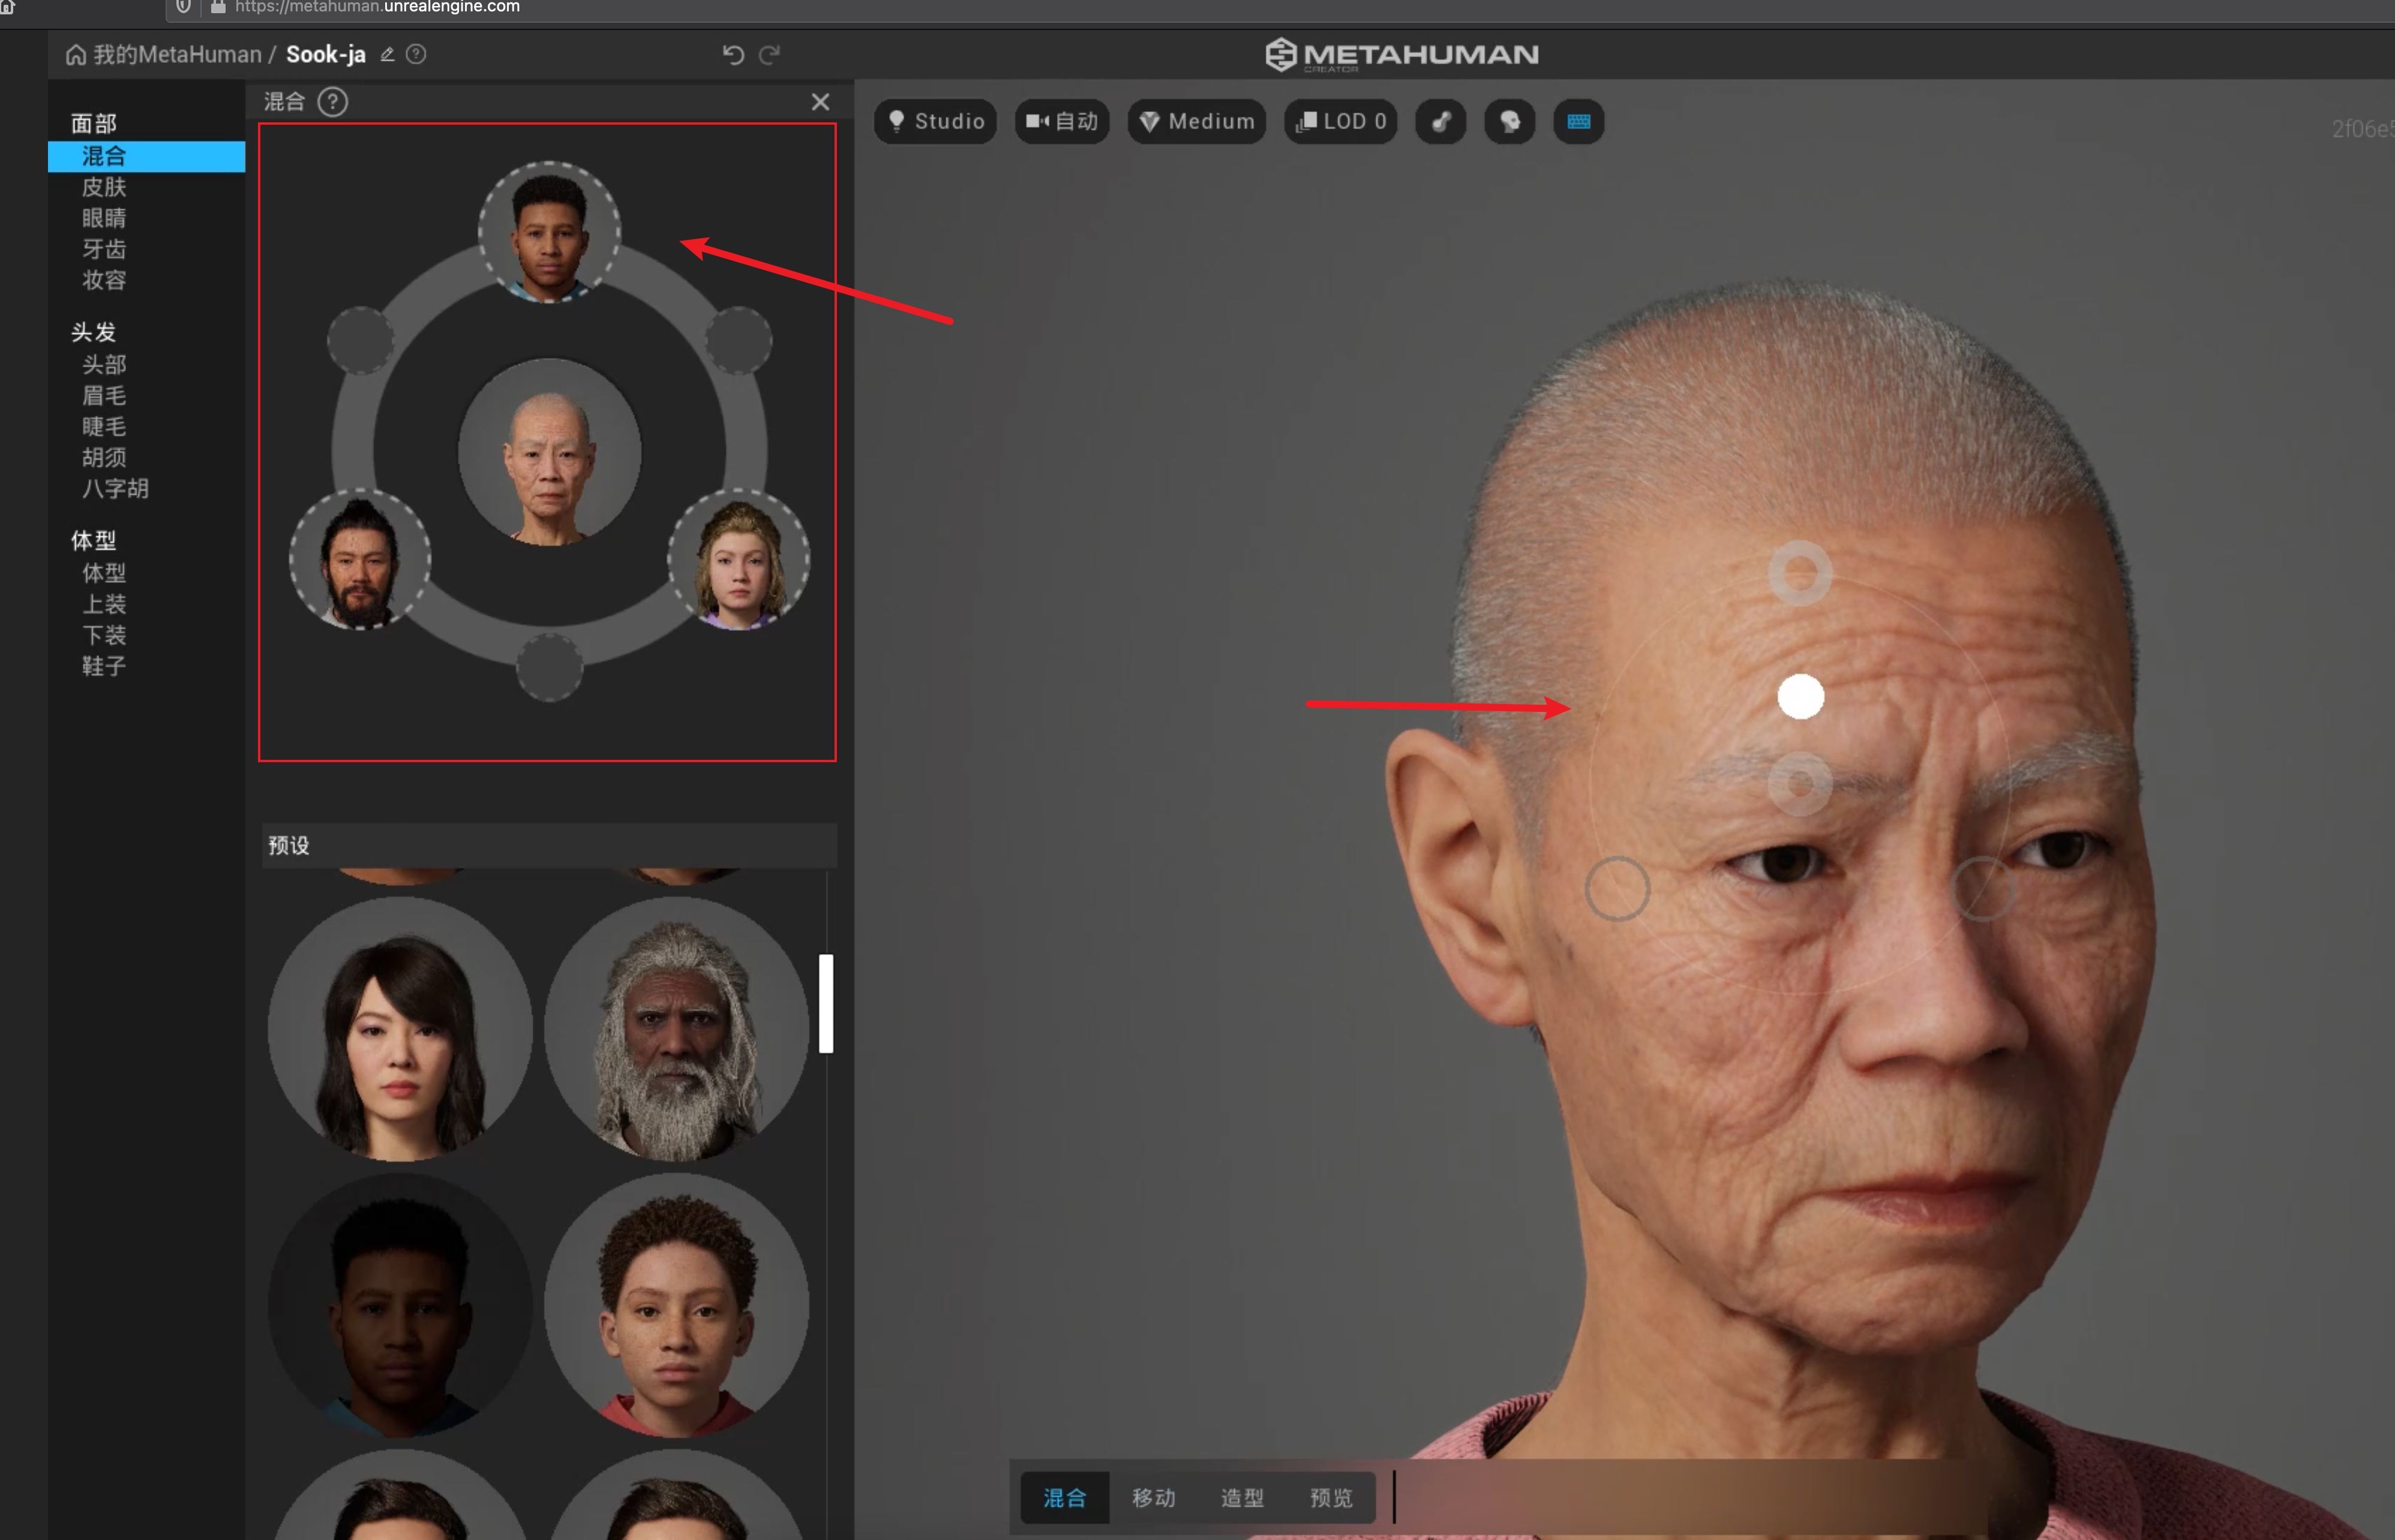Select 鞋子 in the sidebar
Image resolution: width=2395 pixels, height=1540 pixels.
104,666
